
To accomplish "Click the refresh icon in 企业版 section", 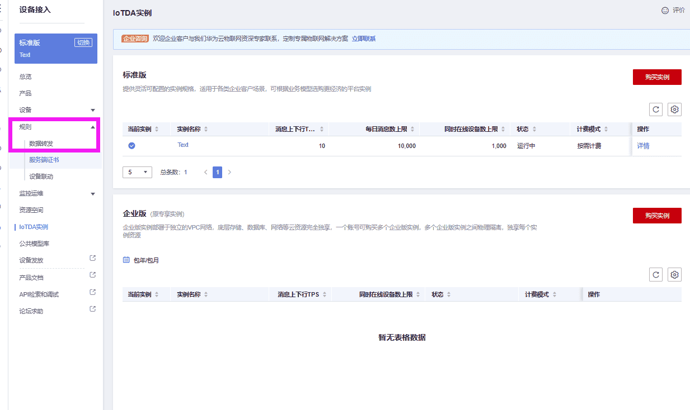I will (655, 274).
